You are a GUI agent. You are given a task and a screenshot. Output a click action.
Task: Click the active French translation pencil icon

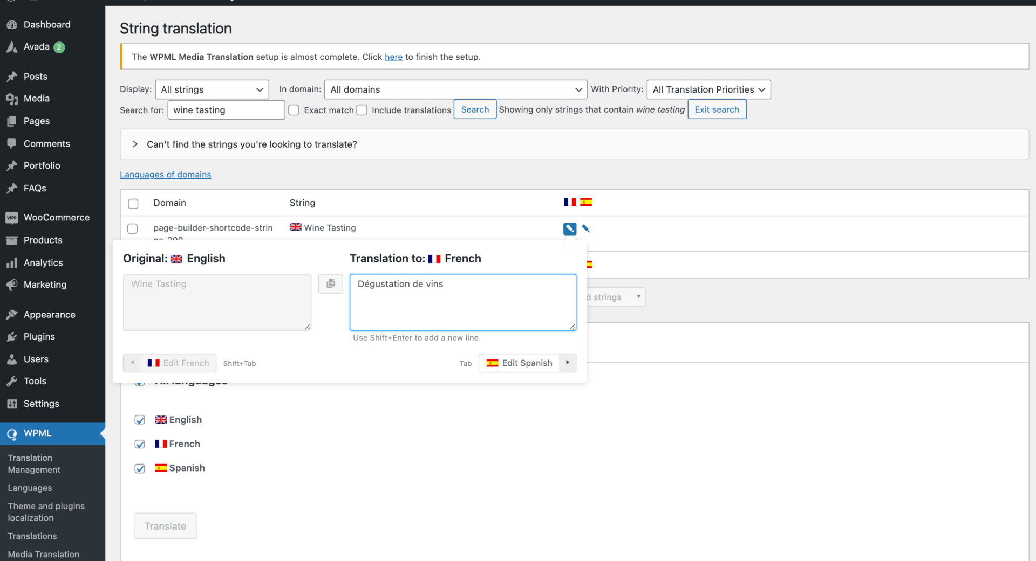coord(570,228)
